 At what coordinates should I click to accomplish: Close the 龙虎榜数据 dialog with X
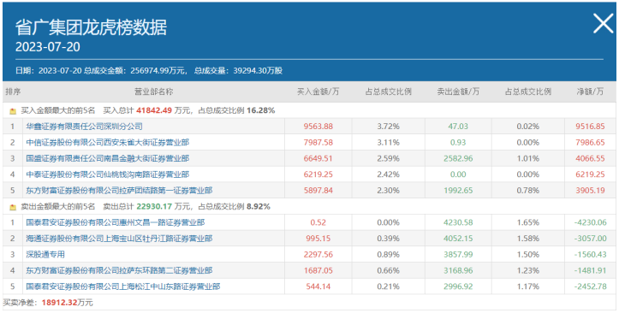tap(604, 23)
